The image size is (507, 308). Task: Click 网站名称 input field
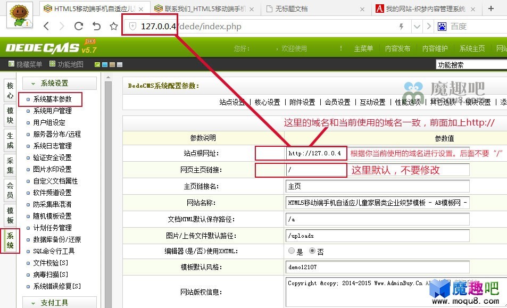tap(377, 203)
